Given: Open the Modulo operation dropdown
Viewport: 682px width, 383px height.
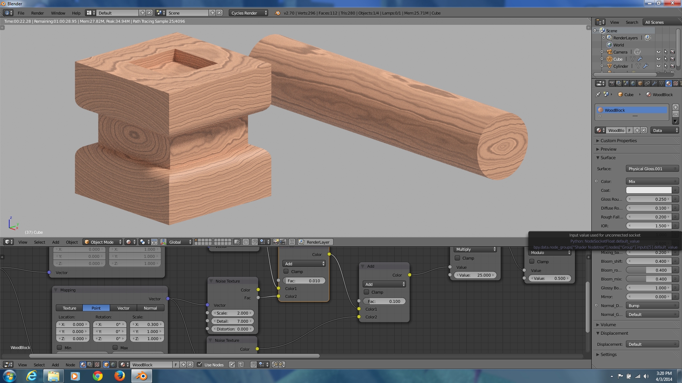Looking at the screenshot, I should point(550,252).
